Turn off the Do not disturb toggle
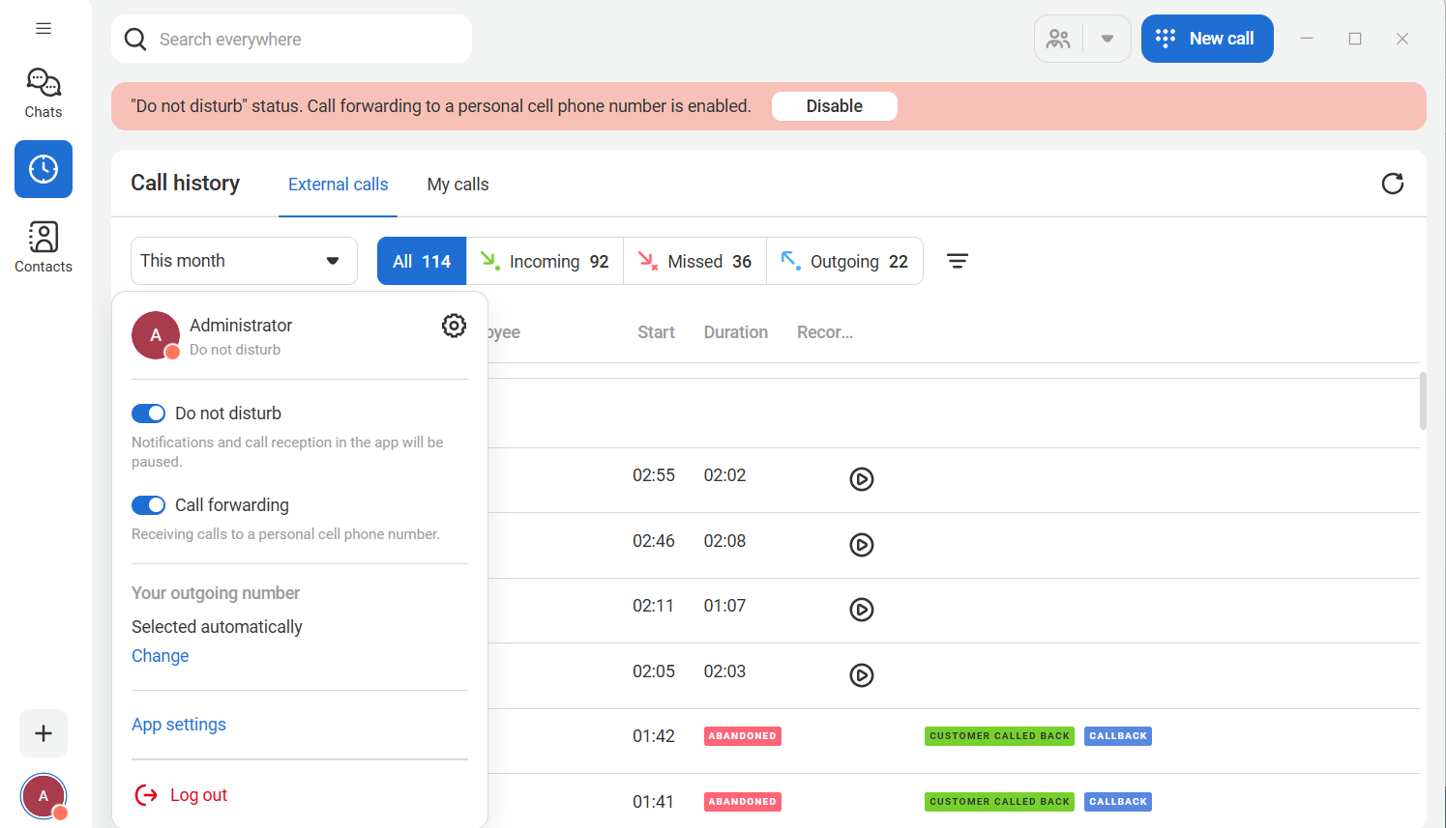The image size is (1446, 828). click(x=149, y=414)
